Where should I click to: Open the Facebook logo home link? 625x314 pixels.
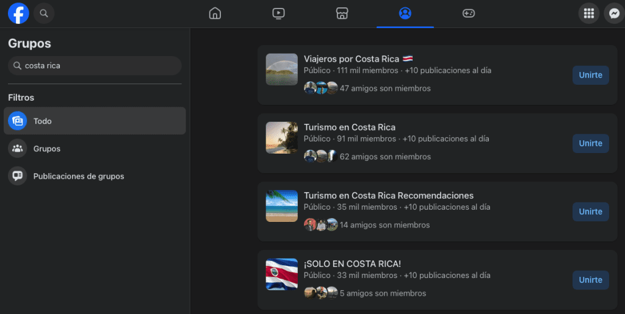[18, 13]
